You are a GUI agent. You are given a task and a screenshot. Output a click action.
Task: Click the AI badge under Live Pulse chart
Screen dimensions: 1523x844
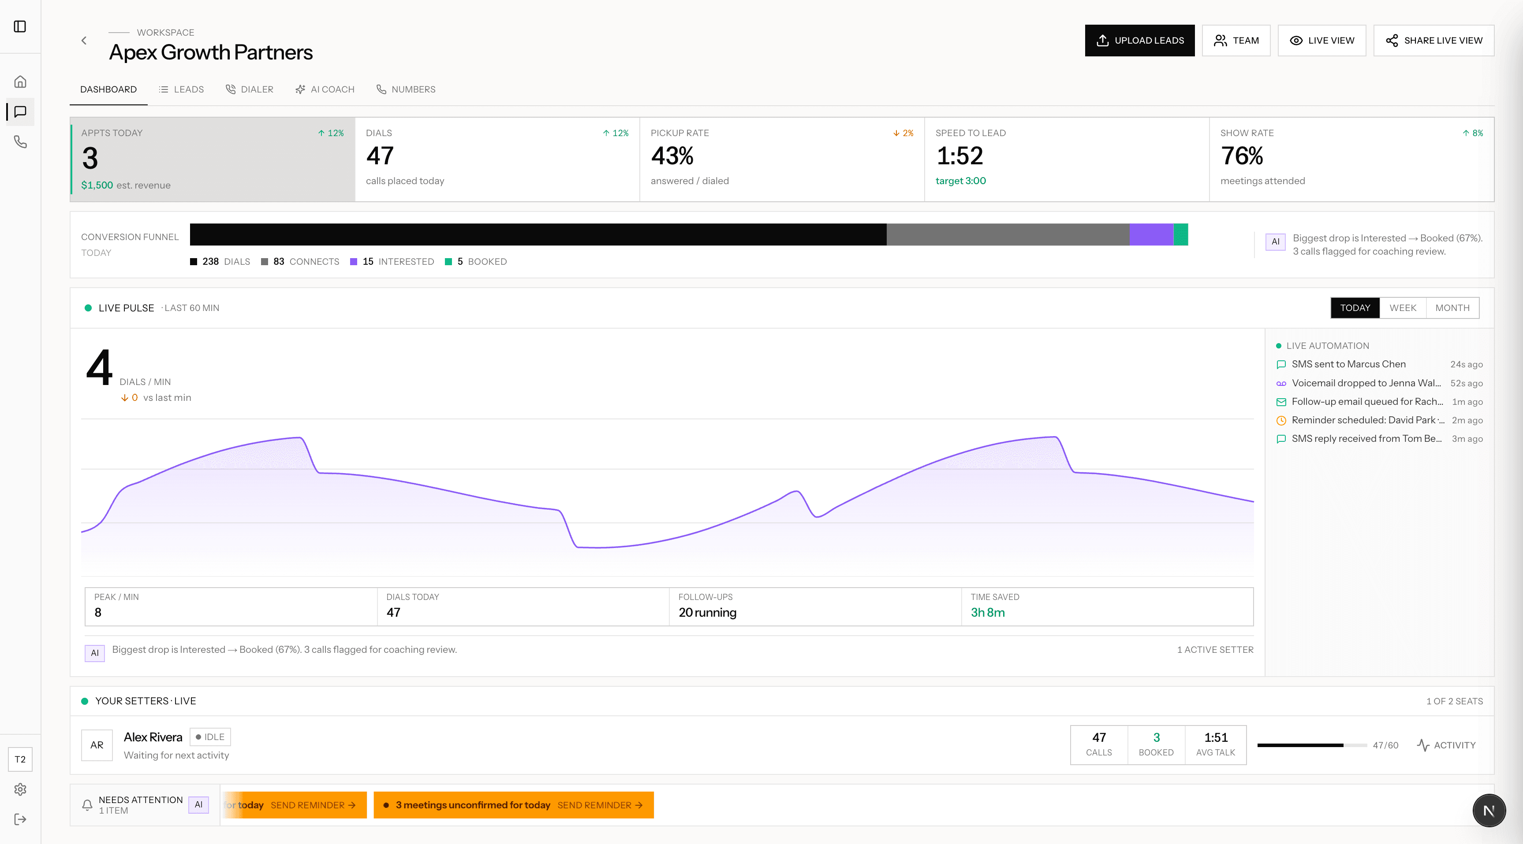tap(95, 653)
